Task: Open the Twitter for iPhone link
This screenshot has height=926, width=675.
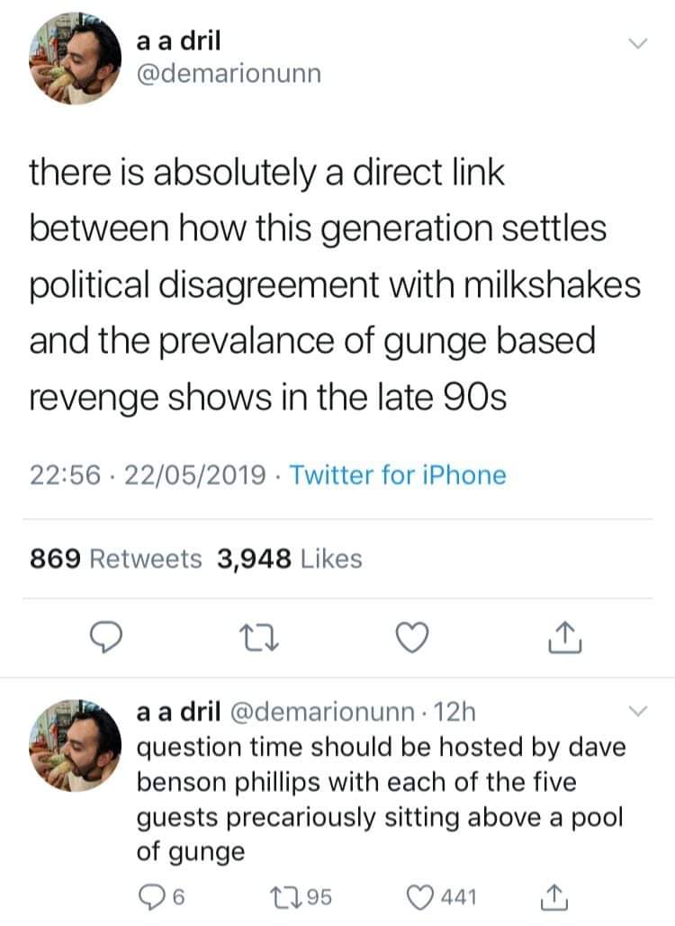Action: pyautogui.click(x=398, y=474)
